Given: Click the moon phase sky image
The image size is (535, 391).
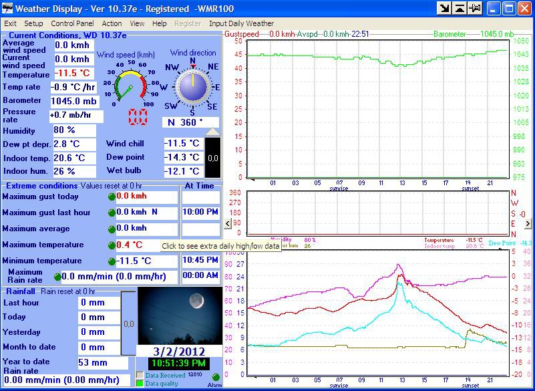Looking at the screenshot, I should [x=179, y=315].
